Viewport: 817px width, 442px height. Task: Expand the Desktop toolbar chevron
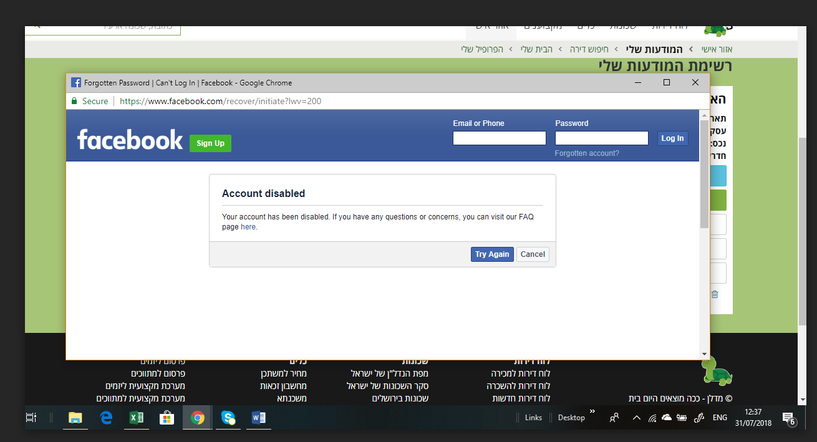click(591, 413)
